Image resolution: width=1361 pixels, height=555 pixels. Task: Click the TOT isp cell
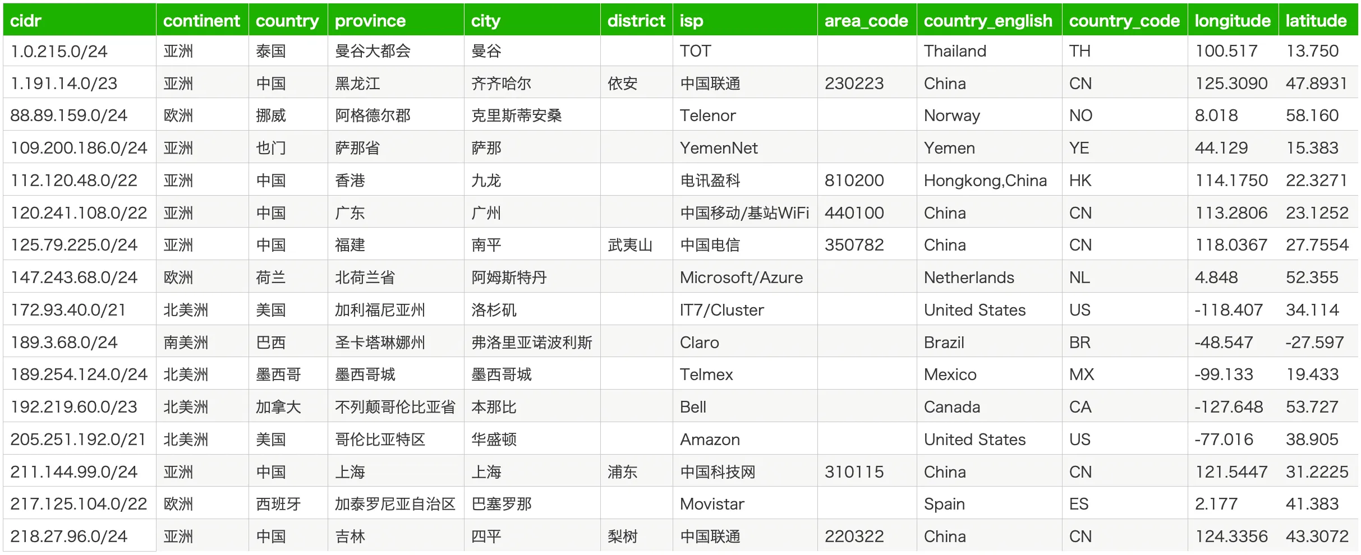coord(745,51)
